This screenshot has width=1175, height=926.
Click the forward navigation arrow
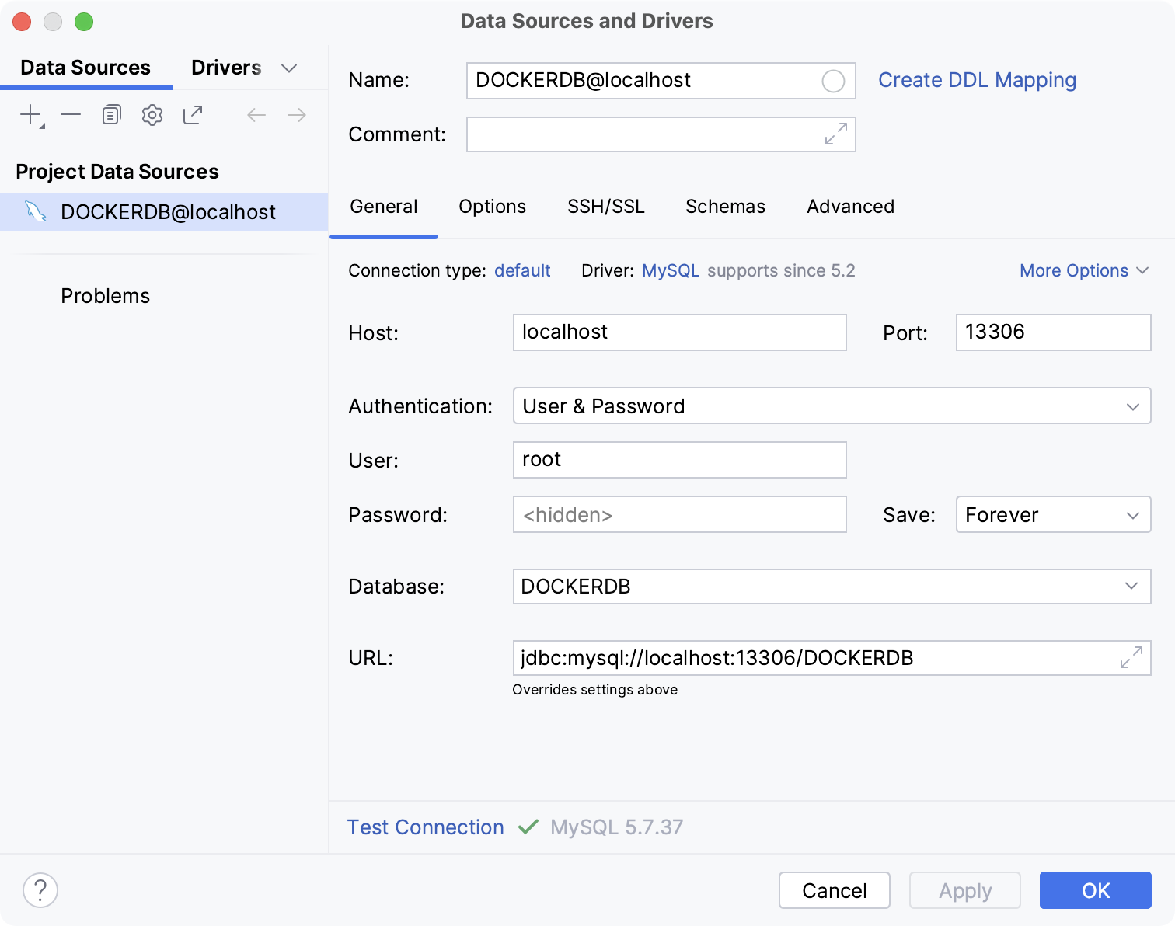296,114
